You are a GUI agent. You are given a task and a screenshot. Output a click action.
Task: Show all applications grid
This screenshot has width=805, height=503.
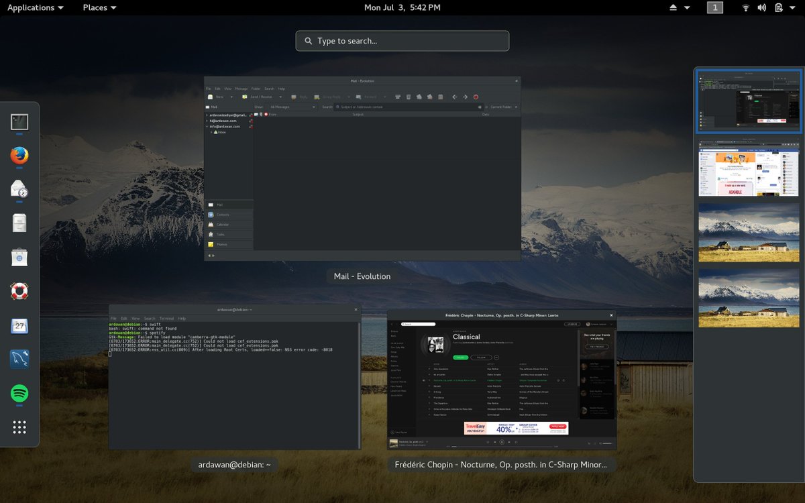coord(19,427)
